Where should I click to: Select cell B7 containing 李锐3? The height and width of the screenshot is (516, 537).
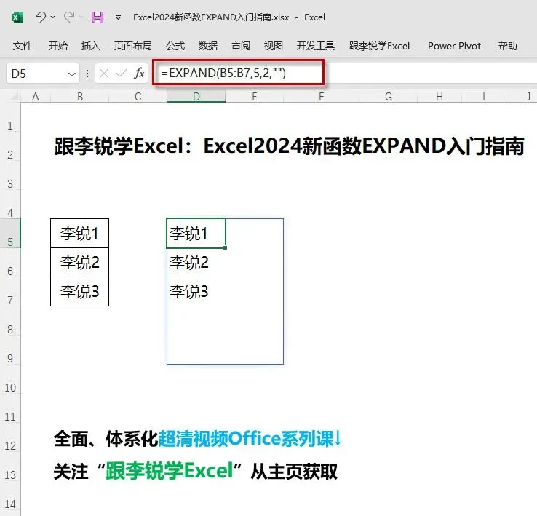point(79,292)
